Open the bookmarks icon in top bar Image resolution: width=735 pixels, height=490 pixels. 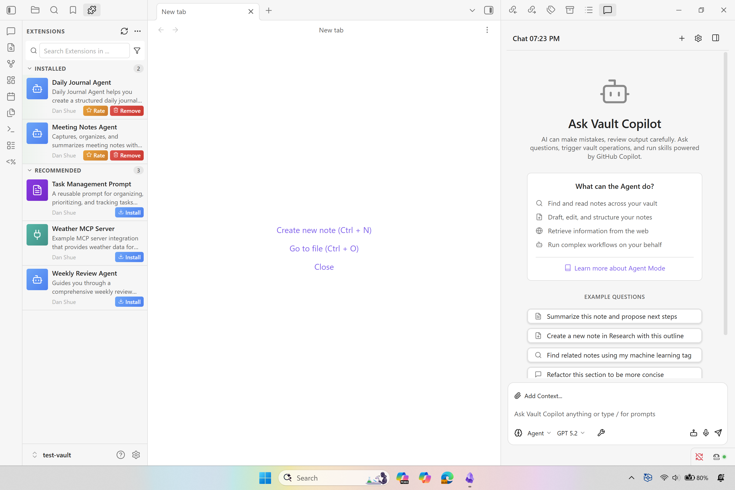(x=73, y=10)
